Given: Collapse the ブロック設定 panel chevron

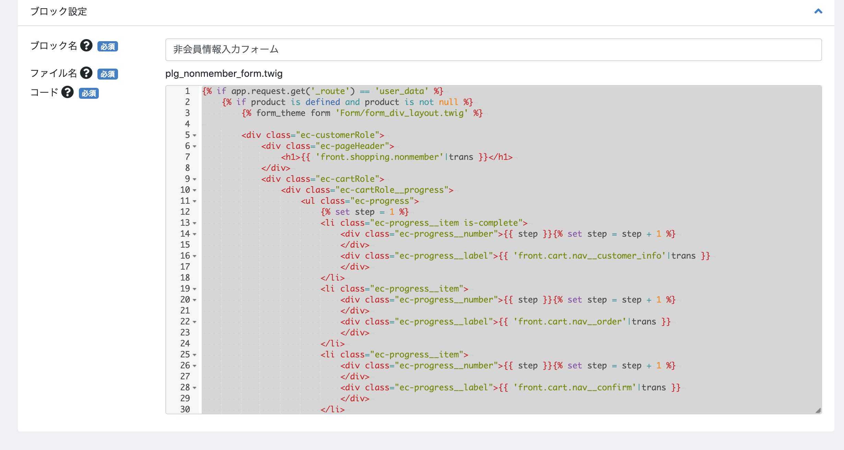Looking at the screenshot, I should point(818,11).
